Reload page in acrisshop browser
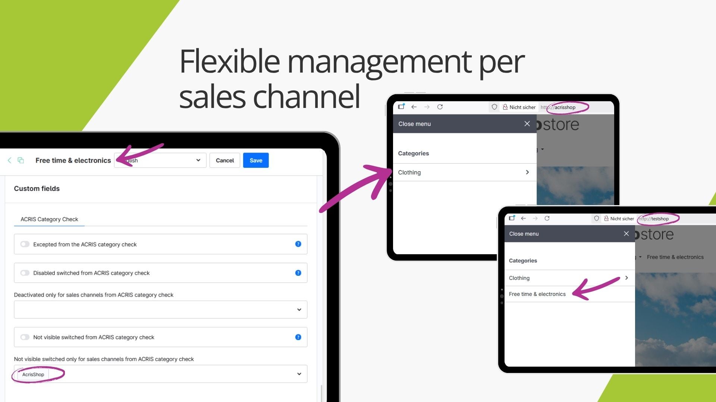 [440, 107]
